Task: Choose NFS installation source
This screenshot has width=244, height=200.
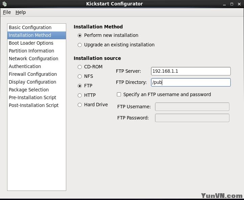Action: pos(80,76)
